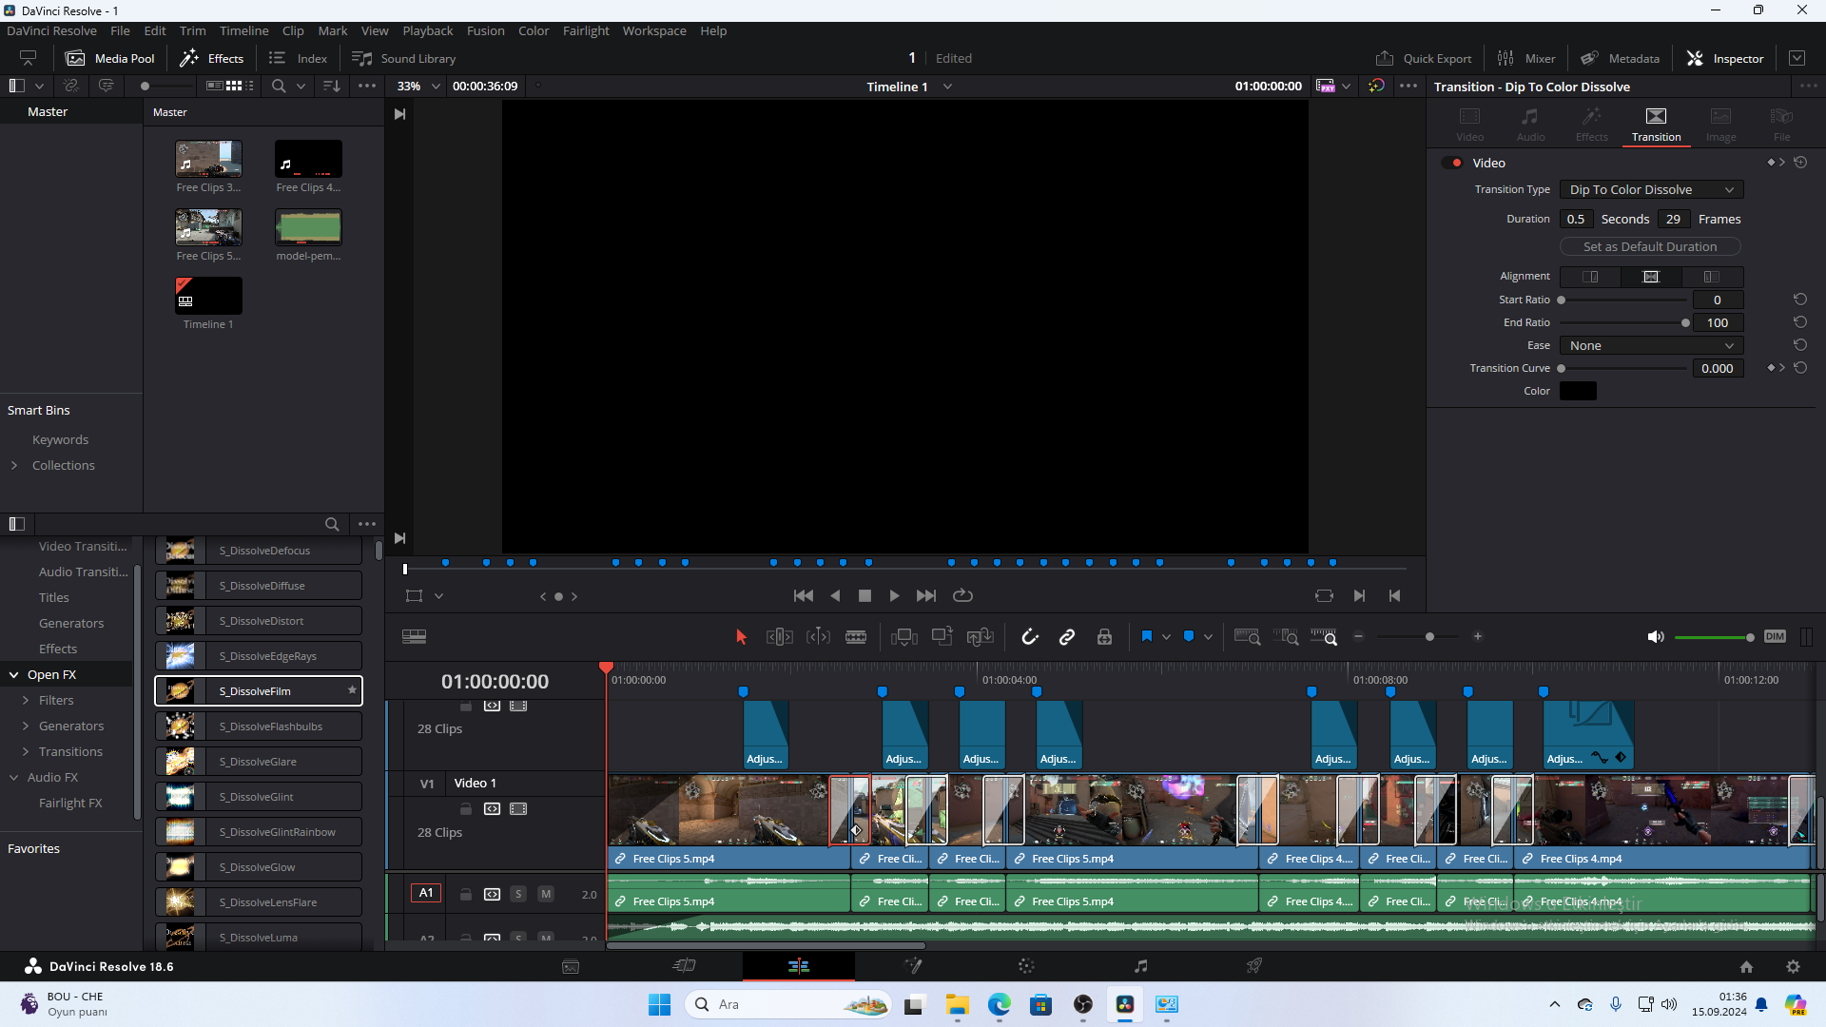
Task: Click the Quick Export button
Action: [1424, 58]
